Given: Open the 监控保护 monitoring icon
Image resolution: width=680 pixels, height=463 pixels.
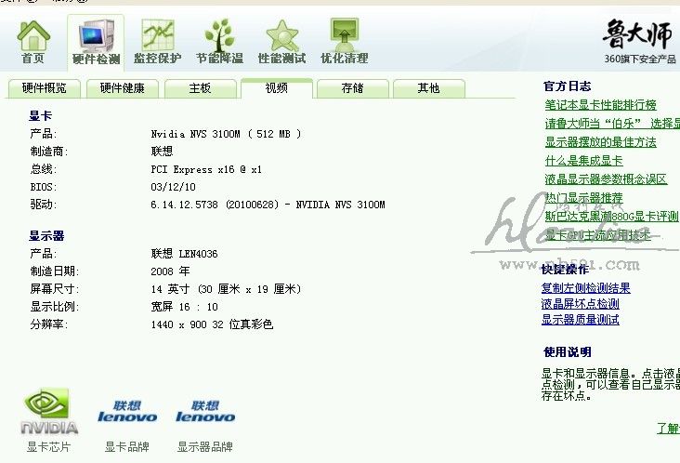Looking at the screenshot, I should pyautogui.click(x=157, y=41).
